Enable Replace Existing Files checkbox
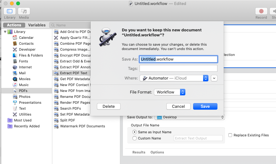The width and height of the screenshot is (276, 164). (x=230, y=135)
